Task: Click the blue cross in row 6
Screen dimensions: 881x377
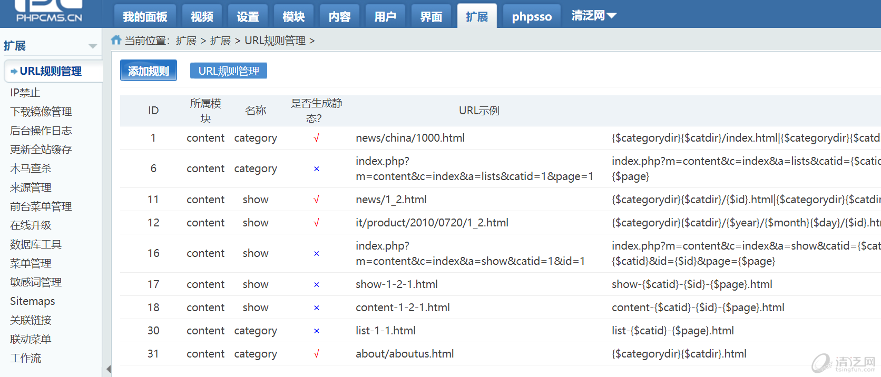Action: pyautogui.click(x=316, y=168)
